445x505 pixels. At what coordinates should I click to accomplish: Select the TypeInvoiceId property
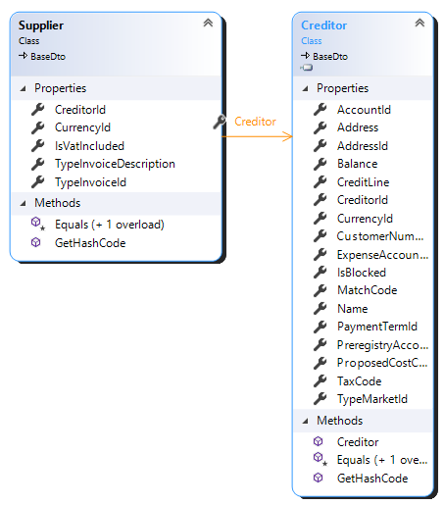(x=90, y=182)
